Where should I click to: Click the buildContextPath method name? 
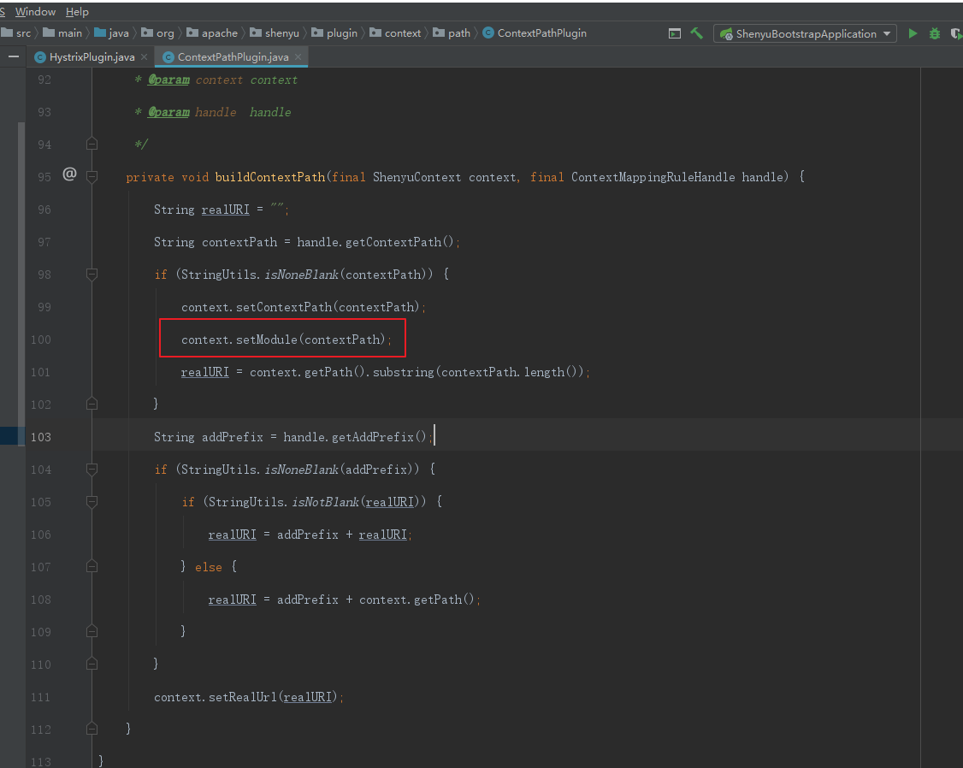click(x=270, y=177)
